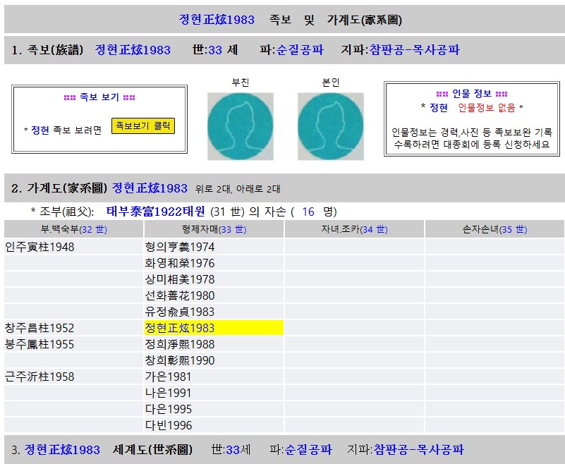
Task: Open 인주寅柱1948 uncle entry
Action: tap(40, 247)
